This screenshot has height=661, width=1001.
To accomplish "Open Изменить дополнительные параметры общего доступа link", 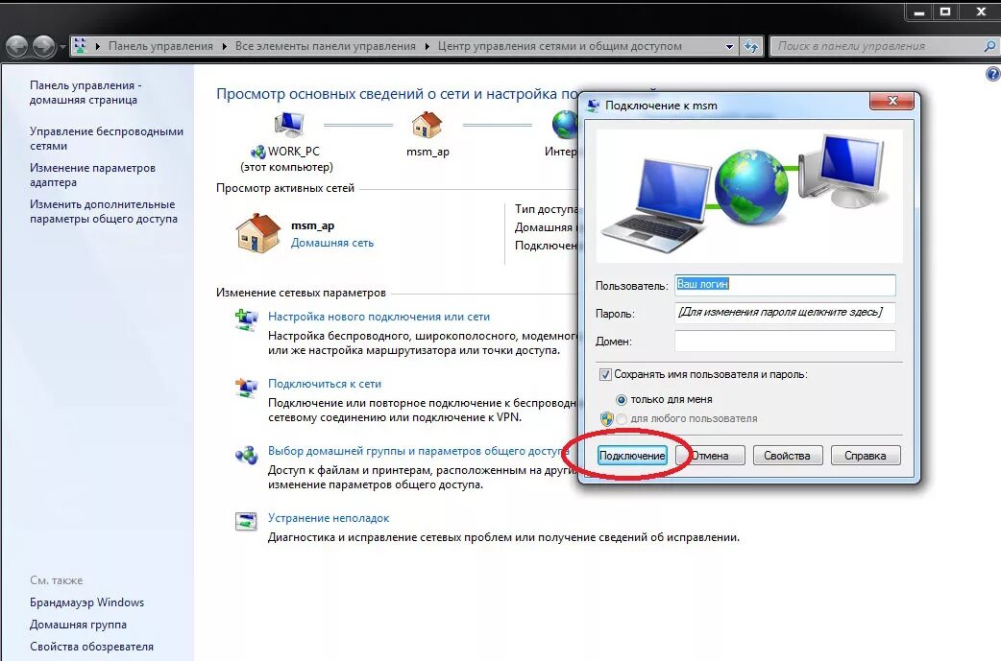I will tap(103, 211).
